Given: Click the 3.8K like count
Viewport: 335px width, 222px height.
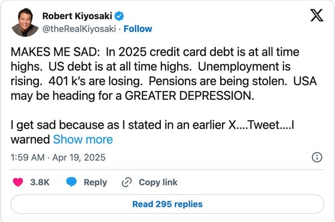Looking at the screenshot, I should point(39,183).
